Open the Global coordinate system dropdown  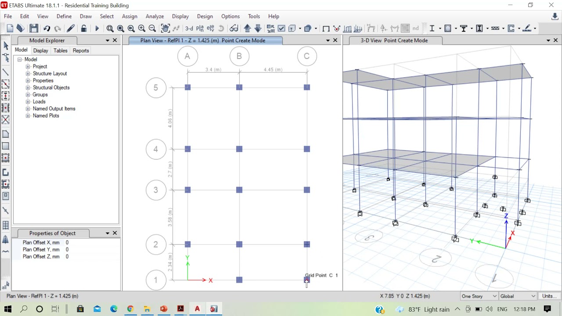[518, 296]
